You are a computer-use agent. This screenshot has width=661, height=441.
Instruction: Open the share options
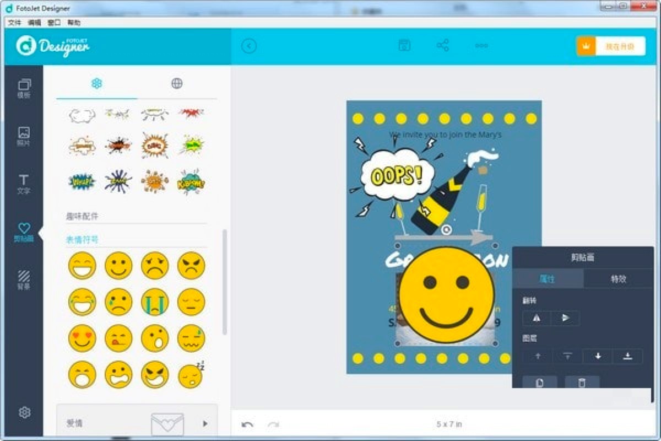point(442,46)
